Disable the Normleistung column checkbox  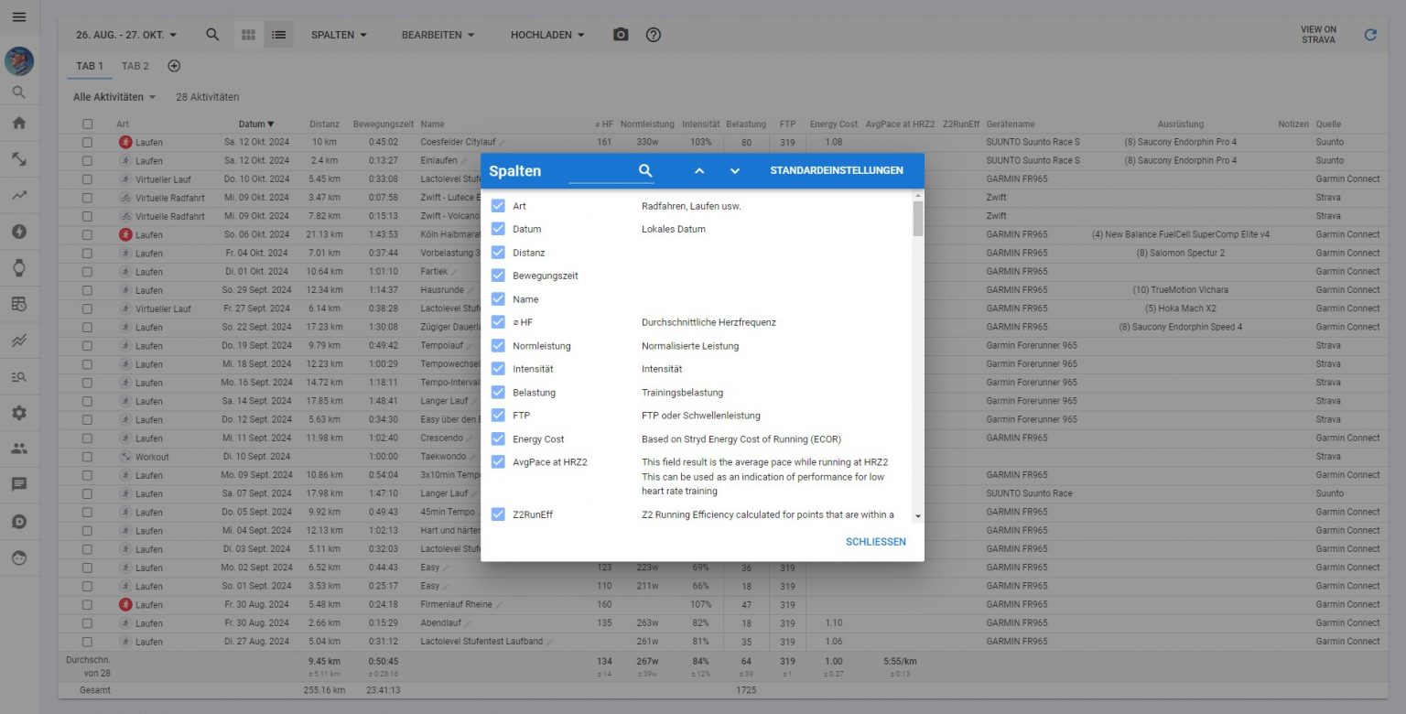click(498, 346)
